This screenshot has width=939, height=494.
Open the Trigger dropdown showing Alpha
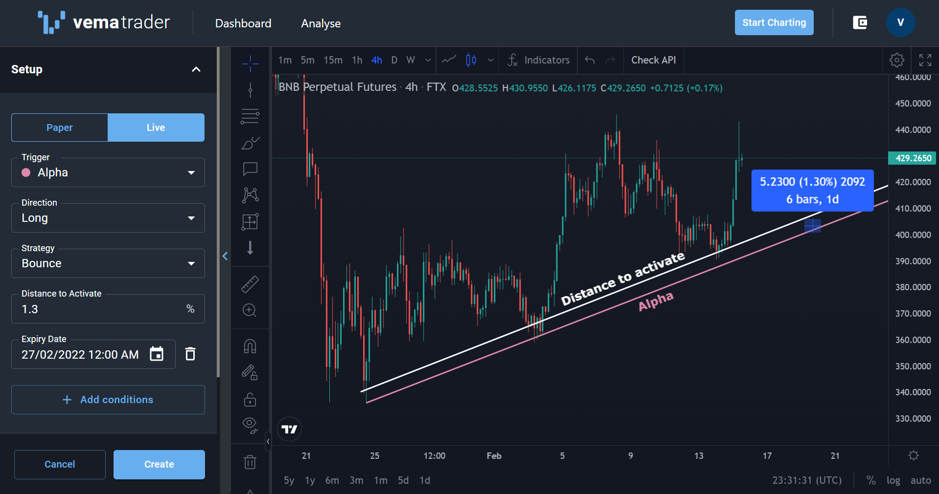[108, 172]
